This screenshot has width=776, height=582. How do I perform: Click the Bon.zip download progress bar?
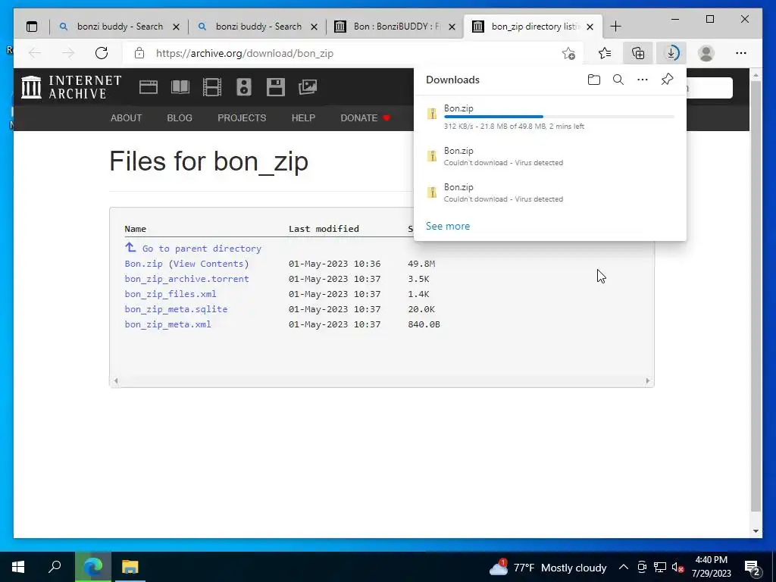(x=559, y=117)
